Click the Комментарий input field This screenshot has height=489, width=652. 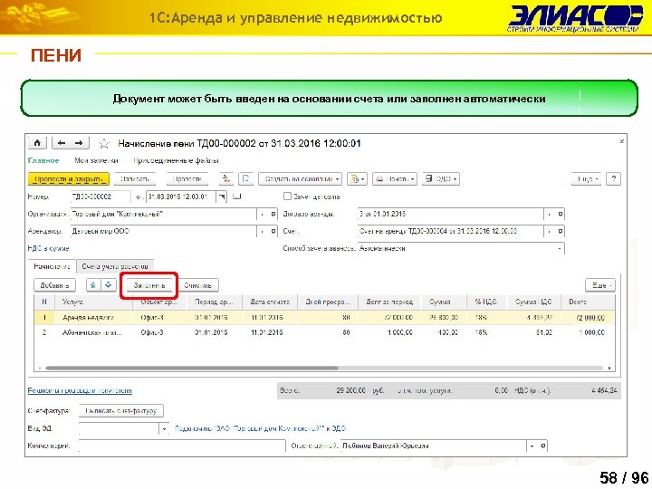[182, 446]
